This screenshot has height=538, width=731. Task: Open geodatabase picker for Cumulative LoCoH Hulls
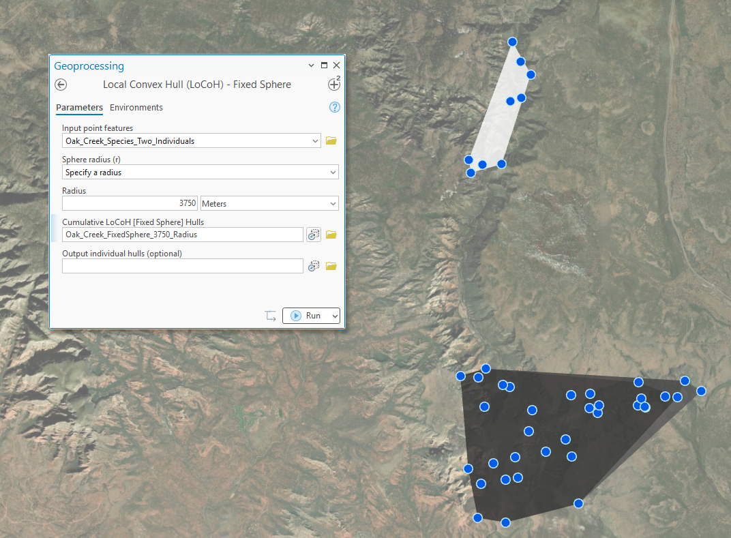coord(314,235)
